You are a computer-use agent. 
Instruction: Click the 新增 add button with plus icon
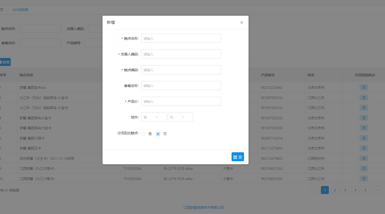[5, 62]
